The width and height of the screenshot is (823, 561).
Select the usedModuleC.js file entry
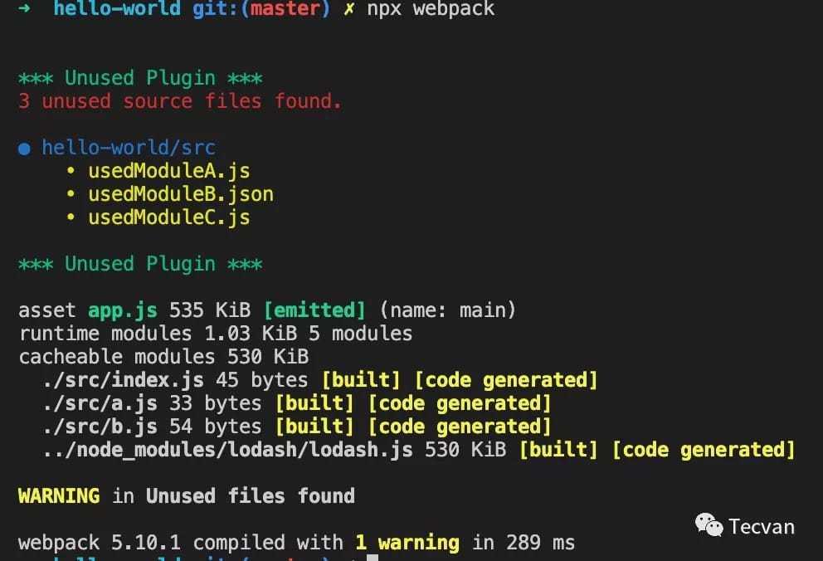pyautogui.click(x=169, y=217)
